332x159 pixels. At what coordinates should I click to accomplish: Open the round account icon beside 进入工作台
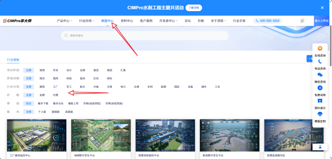pos(302,21)
